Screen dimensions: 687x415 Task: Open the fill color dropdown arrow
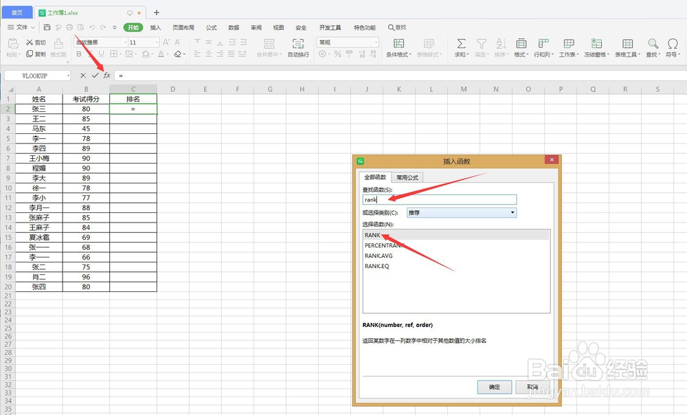coord(152,54)
